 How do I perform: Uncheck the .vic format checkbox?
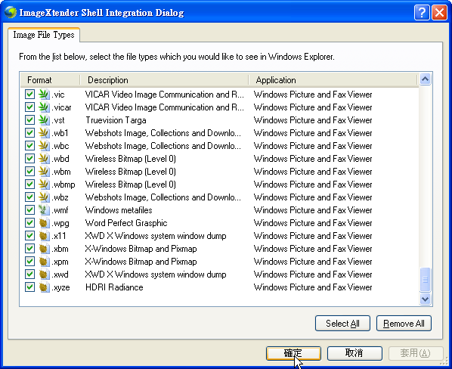click(29, 95)
